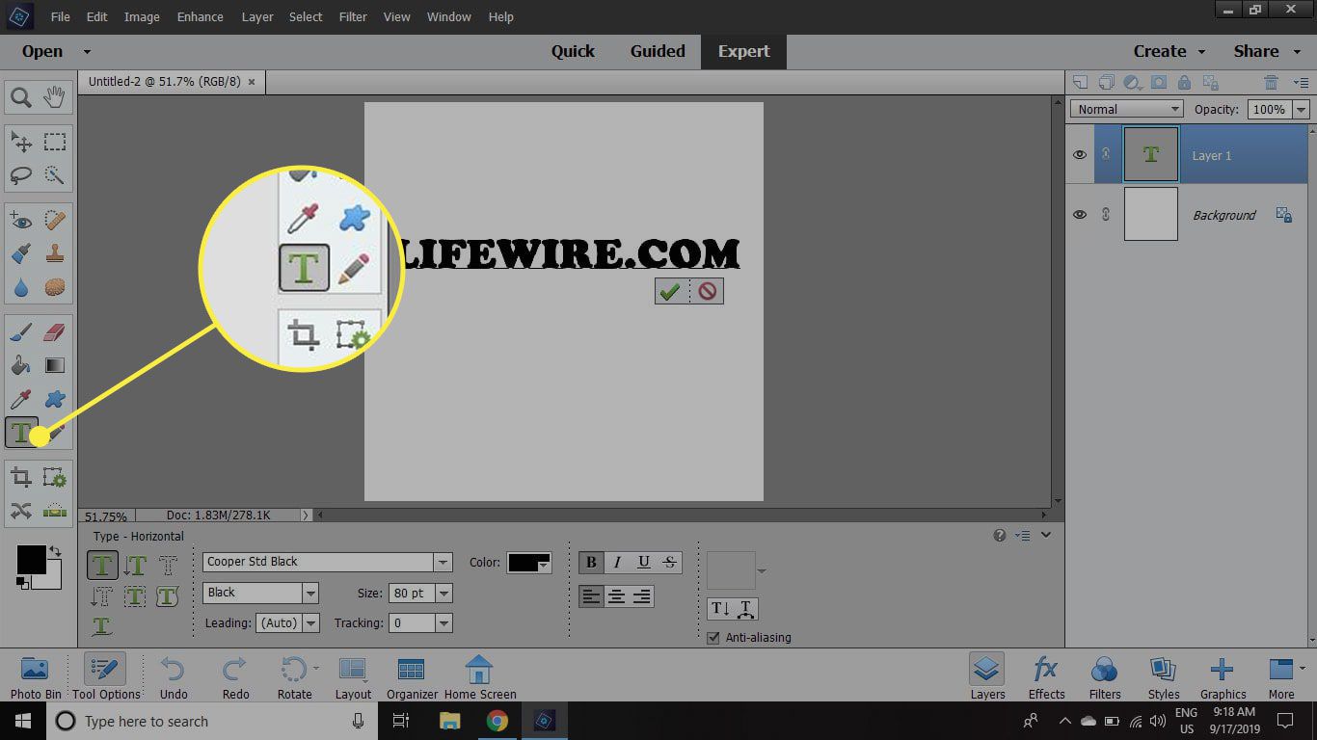Select the Rectangular Marquee tool
The height and width of the screenshot is (740, 1317).
(55, 143)
